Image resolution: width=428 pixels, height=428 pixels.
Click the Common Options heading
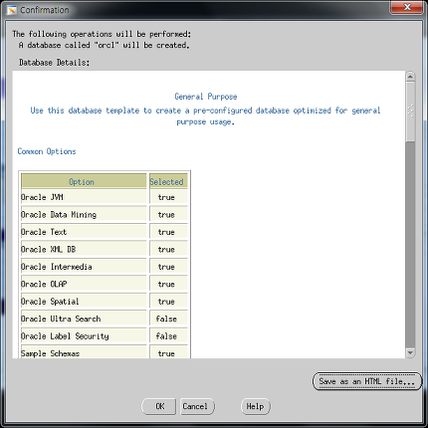(x=47, y=151)
